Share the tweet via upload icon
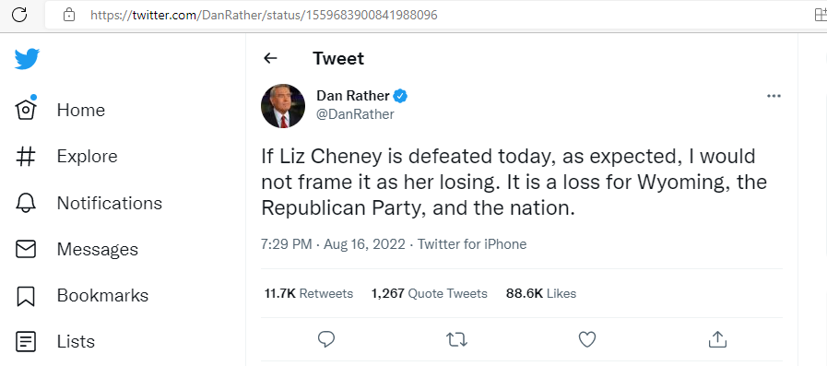 pyautogui.click(x=717, y=339)
